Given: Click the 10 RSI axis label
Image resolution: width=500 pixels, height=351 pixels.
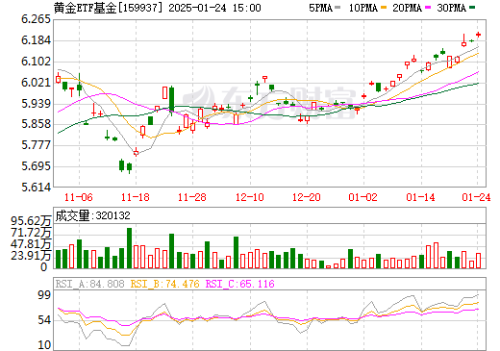Looking at the screenshot, I should [x=44, y=345].
